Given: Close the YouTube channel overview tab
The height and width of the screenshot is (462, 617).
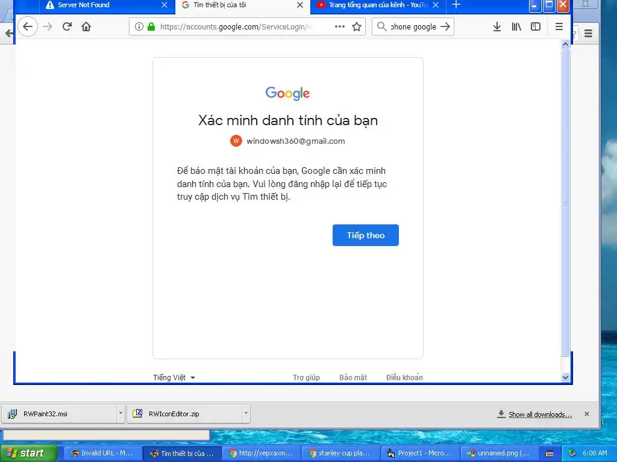Looking at the screenshot, I should (x=436, y=5).
